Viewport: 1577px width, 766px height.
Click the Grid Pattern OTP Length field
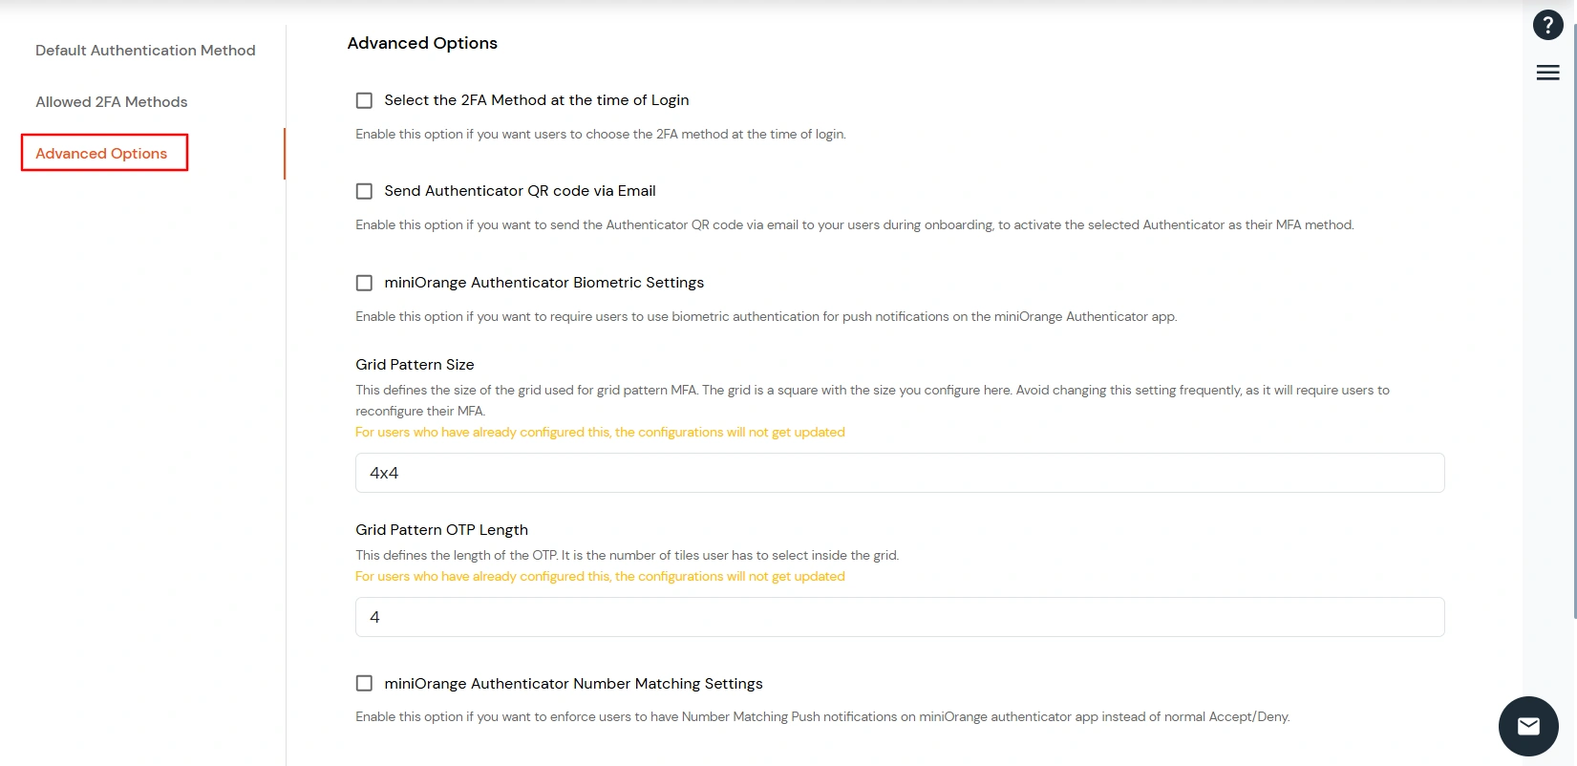coord(899,617)
